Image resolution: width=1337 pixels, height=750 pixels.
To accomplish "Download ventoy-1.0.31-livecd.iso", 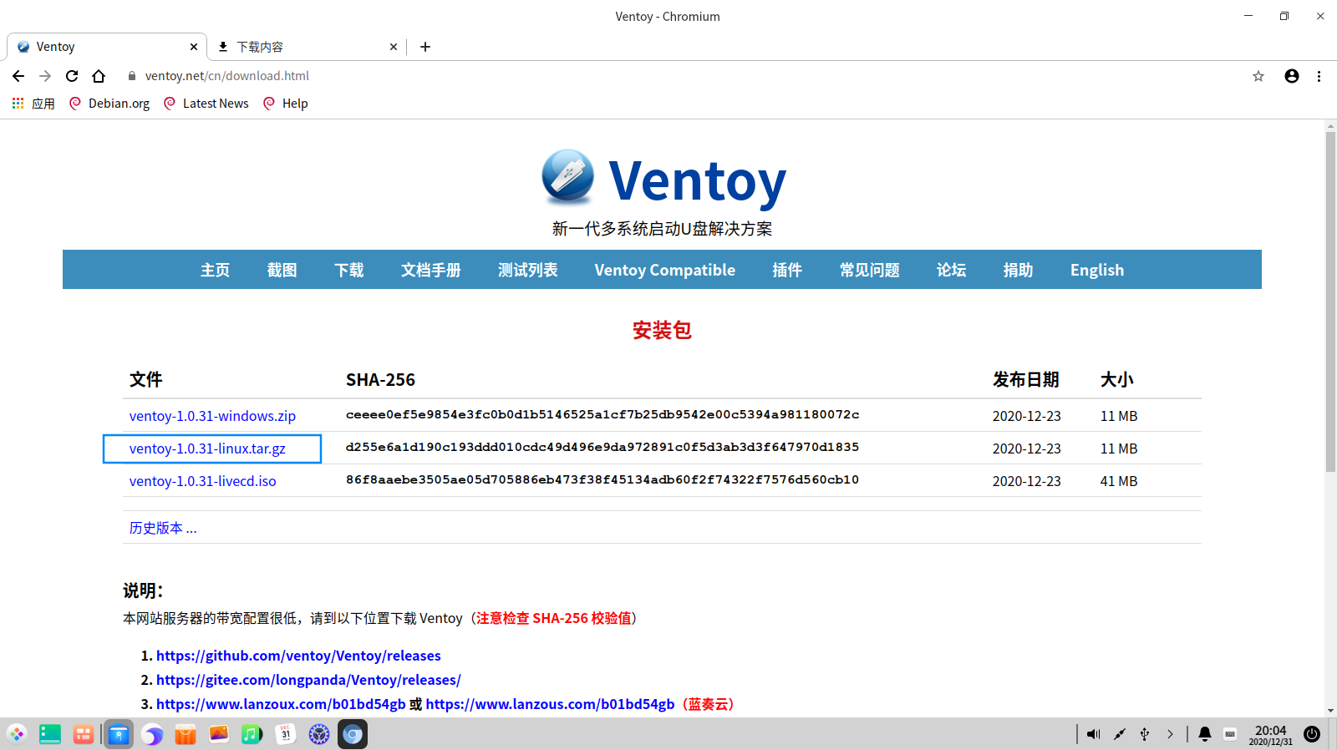I will (202, 481).
